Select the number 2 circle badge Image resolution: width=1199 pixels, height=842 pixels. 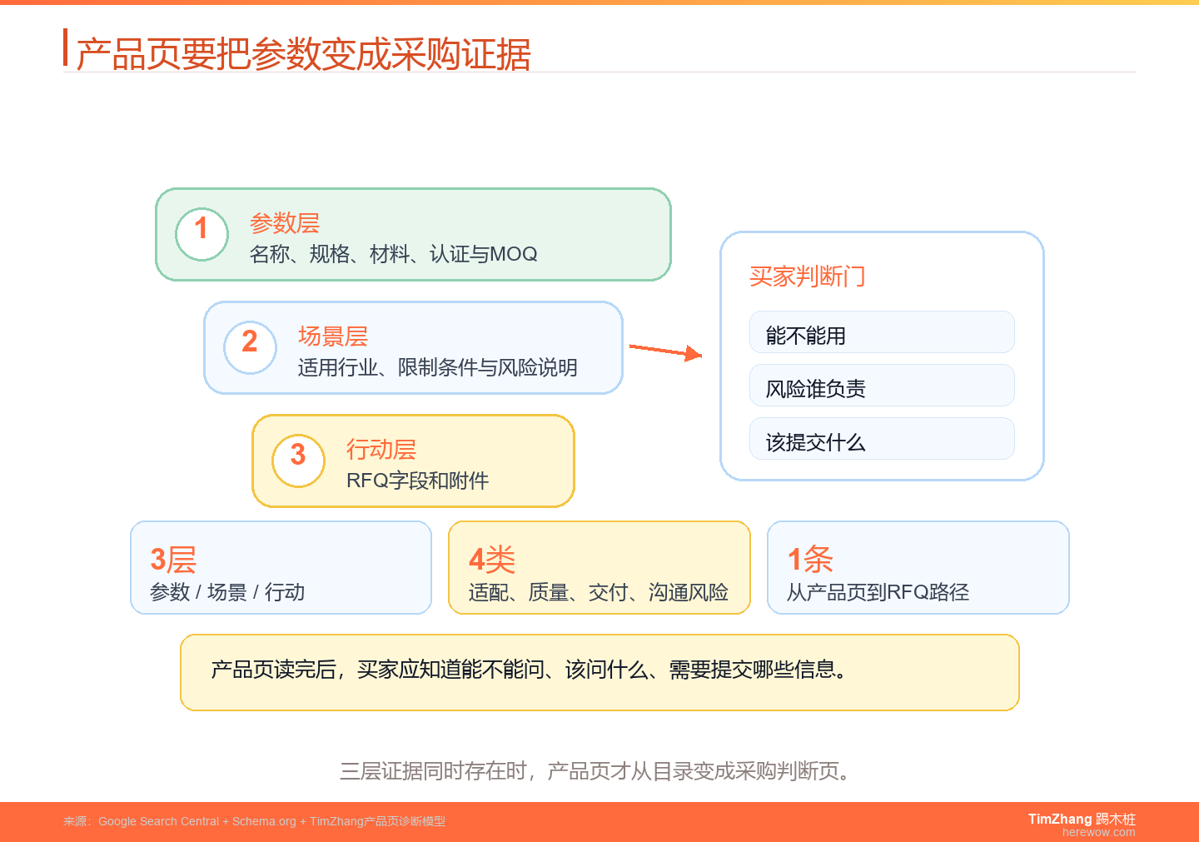pyautogui.click(x=250, y=347)
